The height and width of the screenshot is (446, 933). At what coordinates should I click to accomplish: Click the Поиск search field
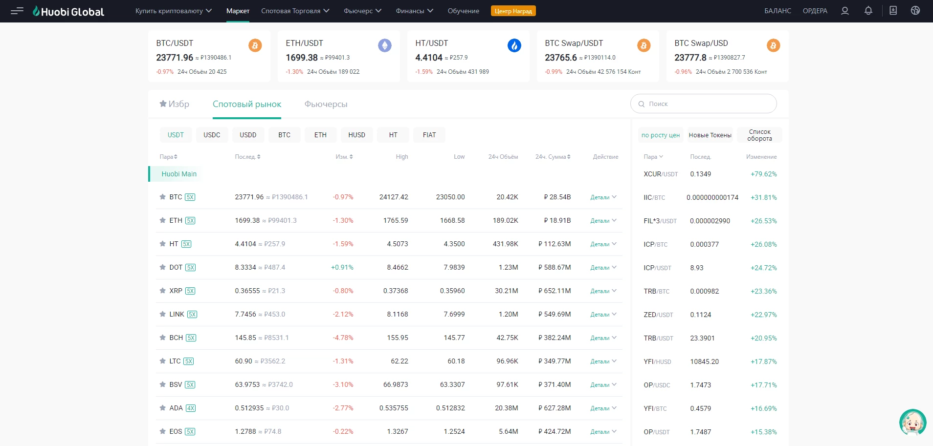(703, 104)
